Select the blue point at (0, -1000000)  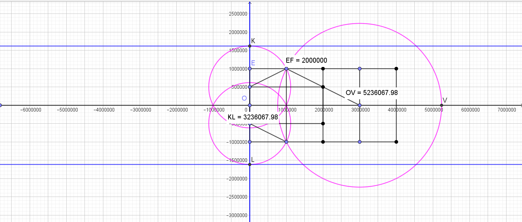click(x=250, y=142)
